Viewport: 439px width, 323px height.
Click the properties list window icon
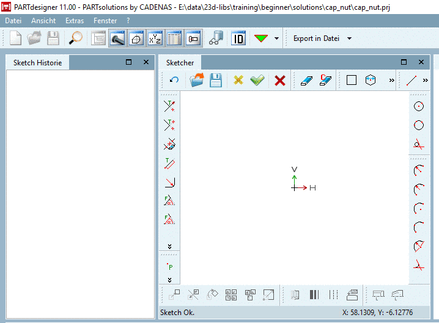pos(98,38)
